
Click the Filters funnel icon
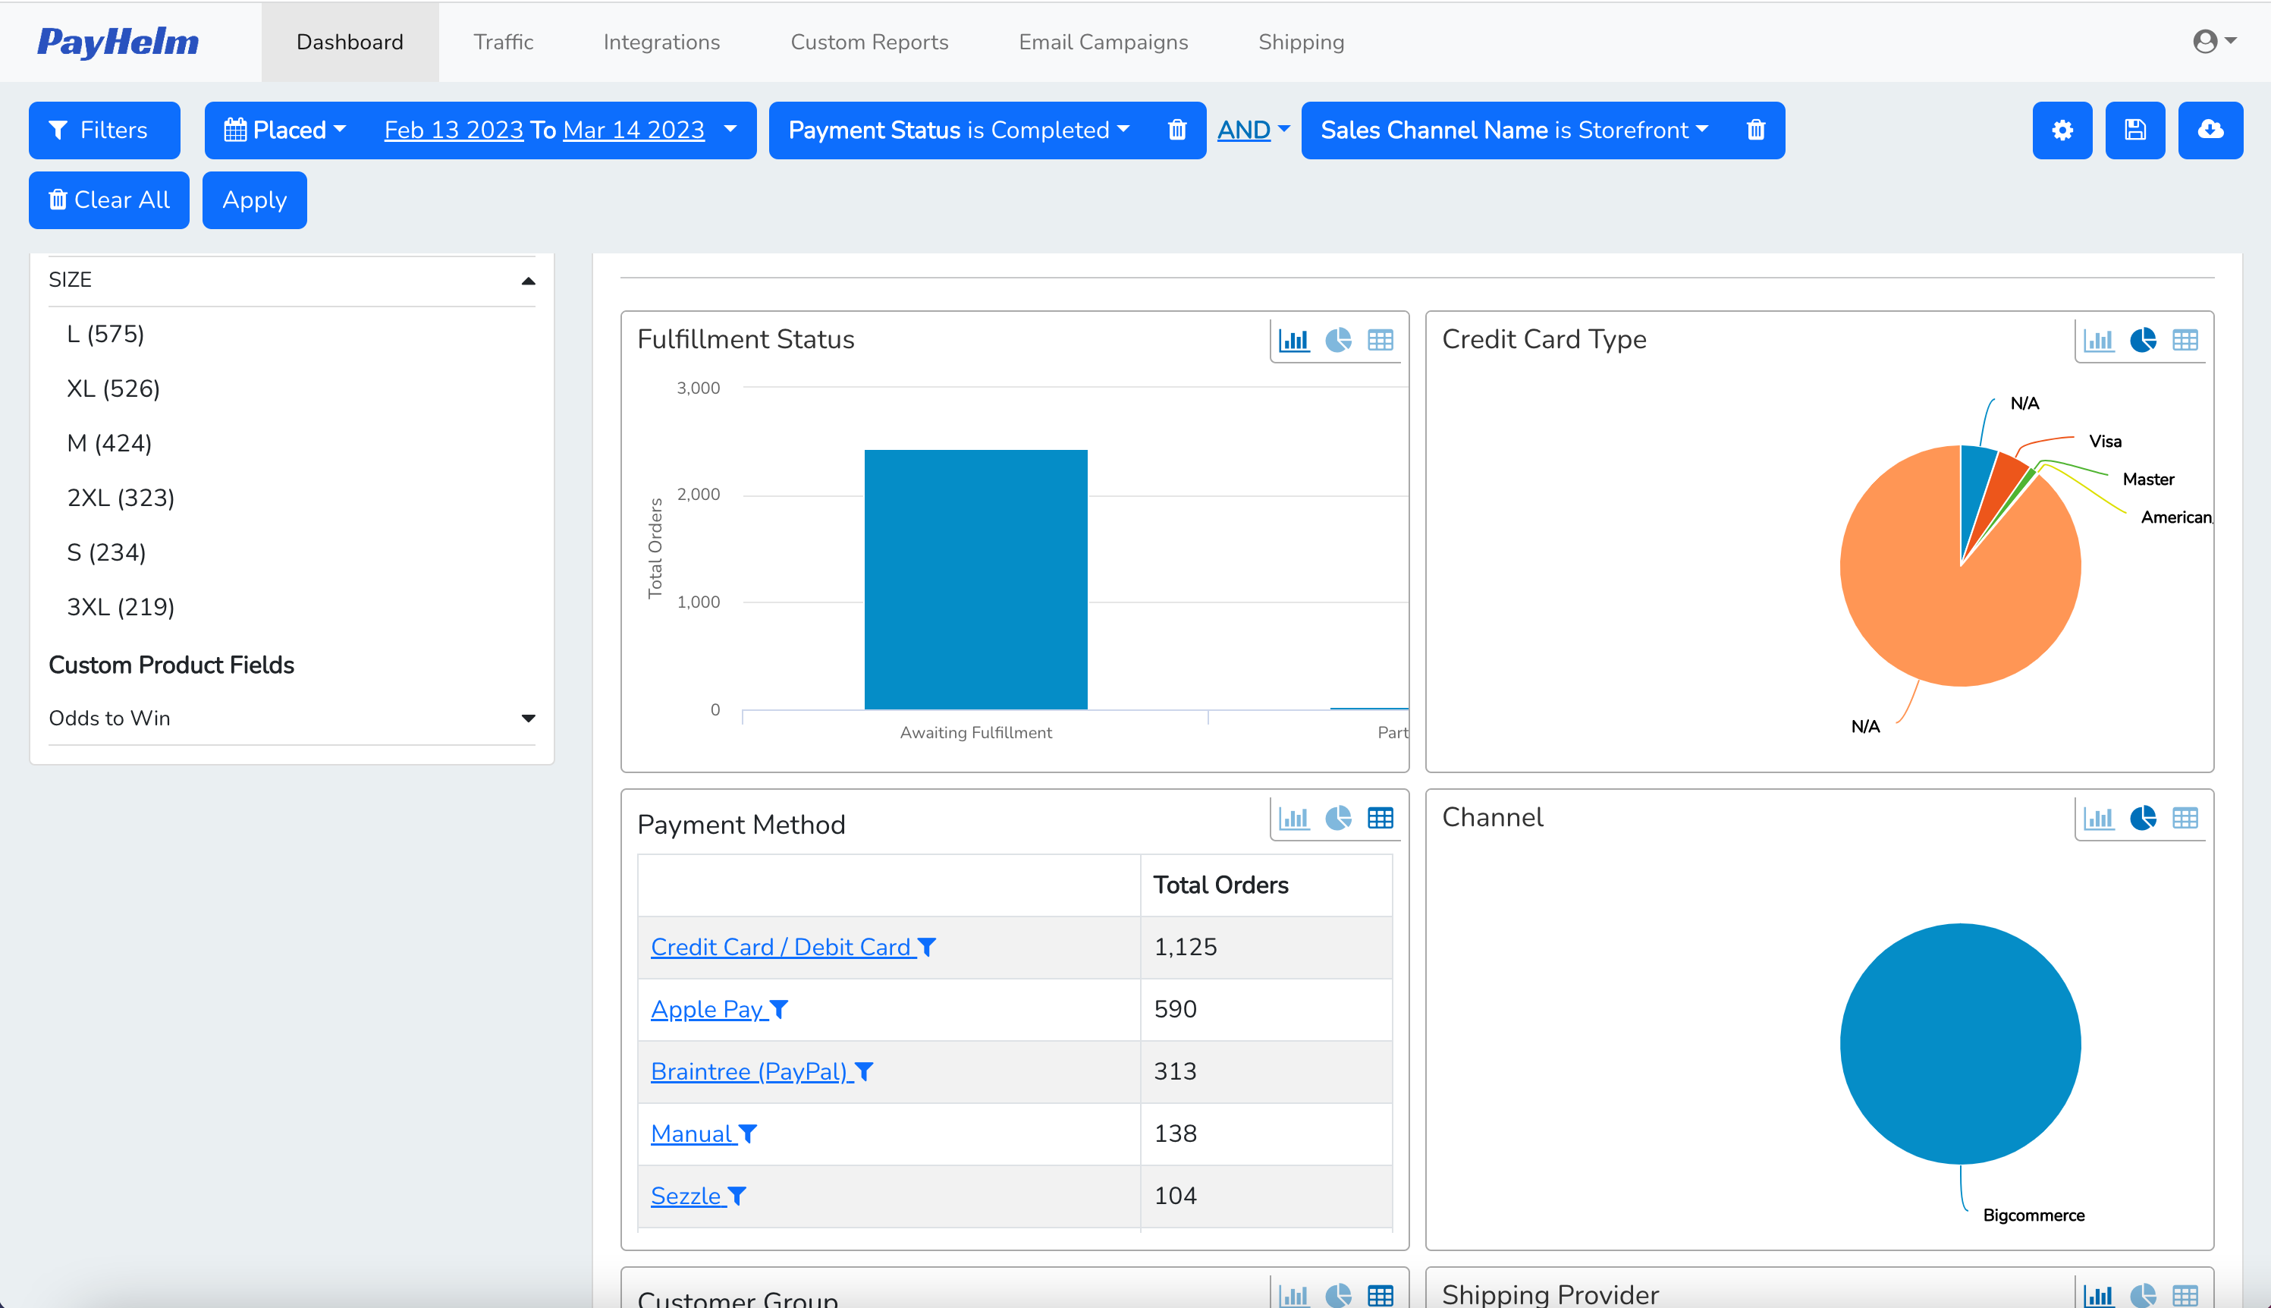[x=58, y=130]
